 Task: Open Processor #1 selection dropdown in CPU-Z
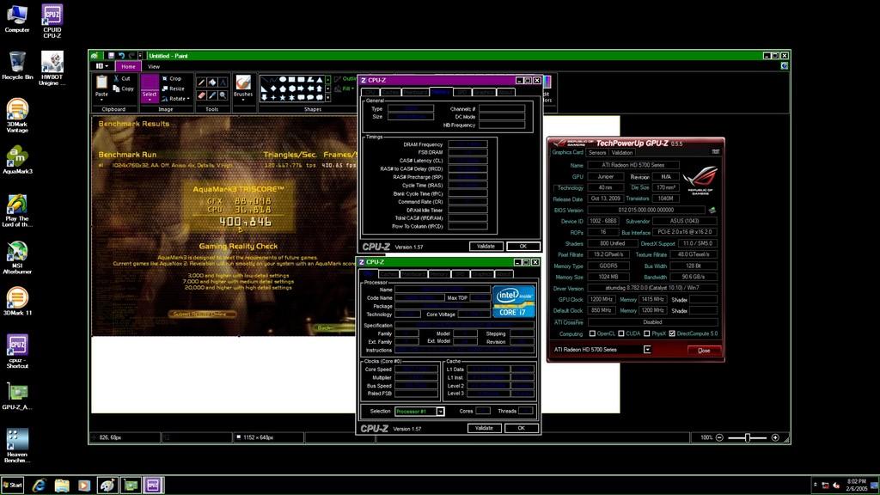pos(441,412)
